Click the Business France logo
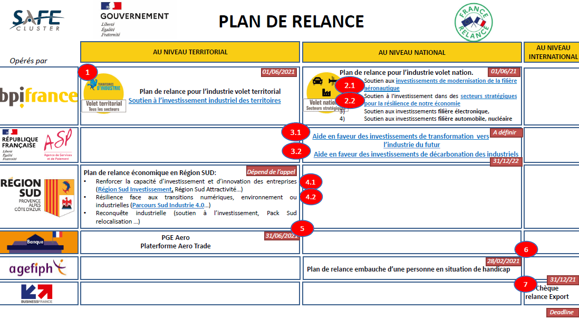Image resolution: width=579 pixels, height=319 pixels. pyautogui.click(x=36, y=294)
